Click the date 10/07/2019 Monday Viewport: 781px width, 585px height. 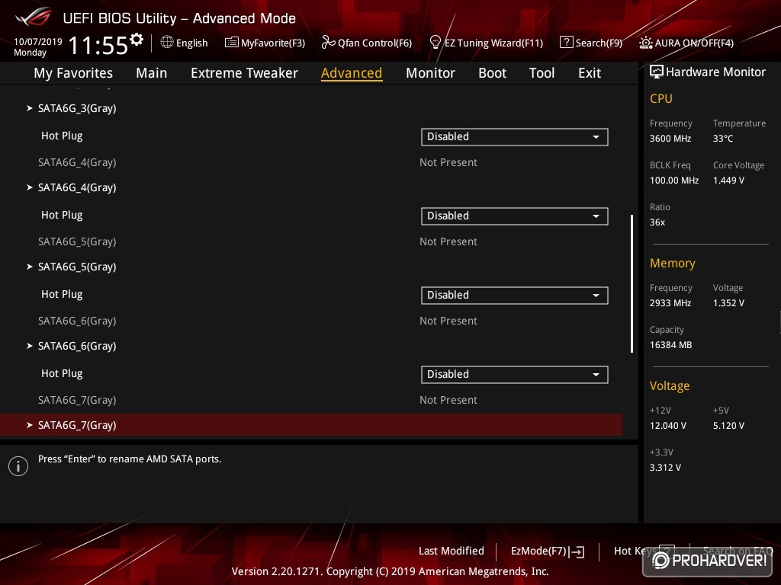coord(38,46)
